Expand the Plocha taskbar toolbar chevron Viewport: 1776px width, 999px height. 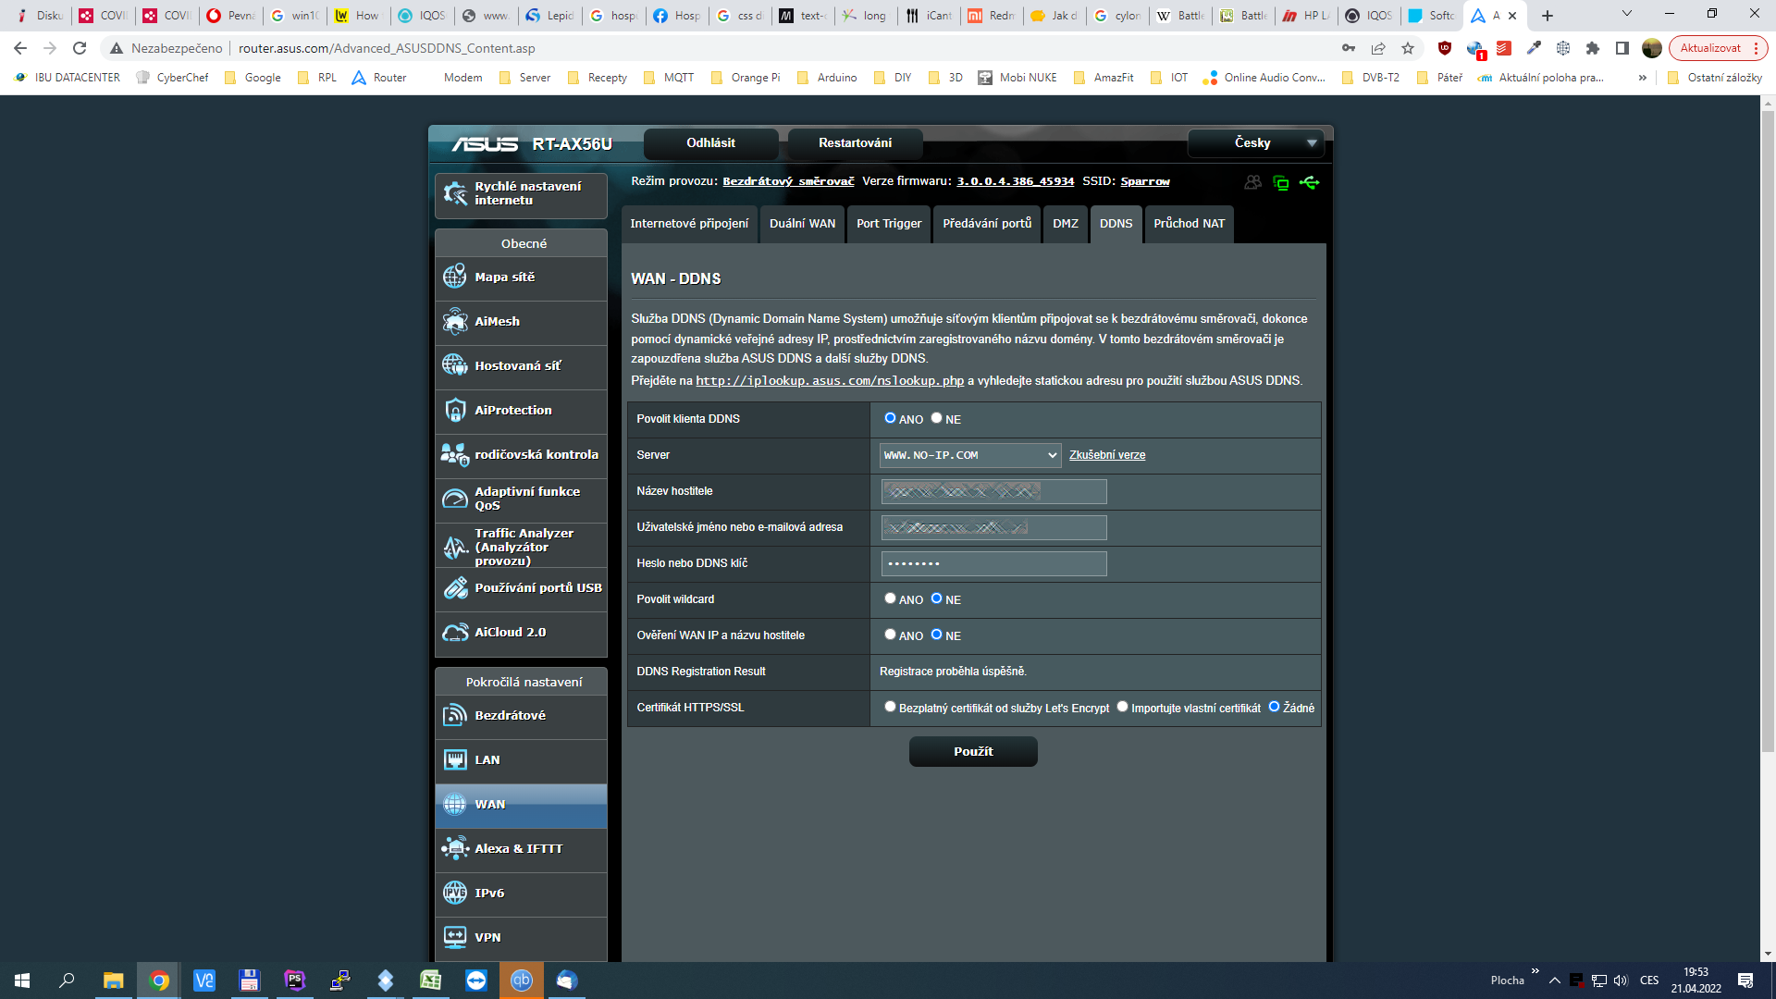(1535, 970)
